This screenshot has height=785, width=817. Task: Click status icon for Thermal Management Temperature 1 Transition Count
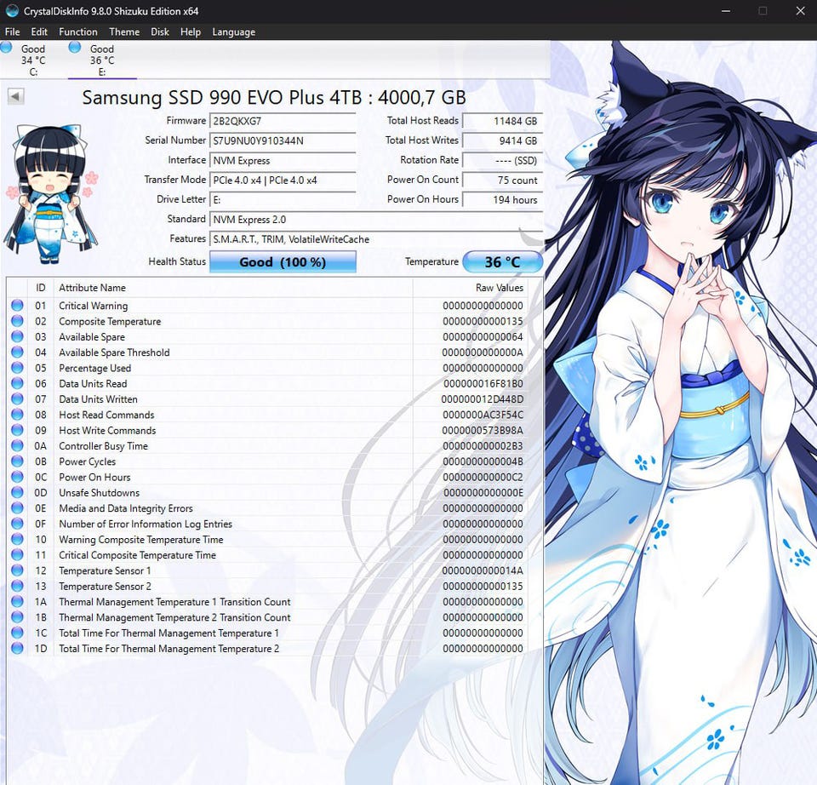[17, 602]
